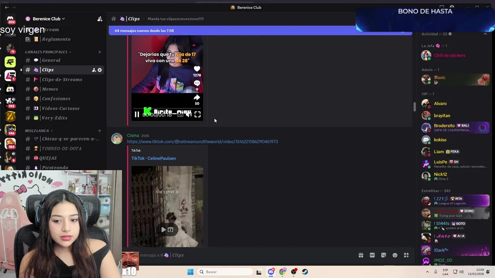495x278 pixels.
Task: Open the Videos-Curiosos channel
Action: coord(62,108)
